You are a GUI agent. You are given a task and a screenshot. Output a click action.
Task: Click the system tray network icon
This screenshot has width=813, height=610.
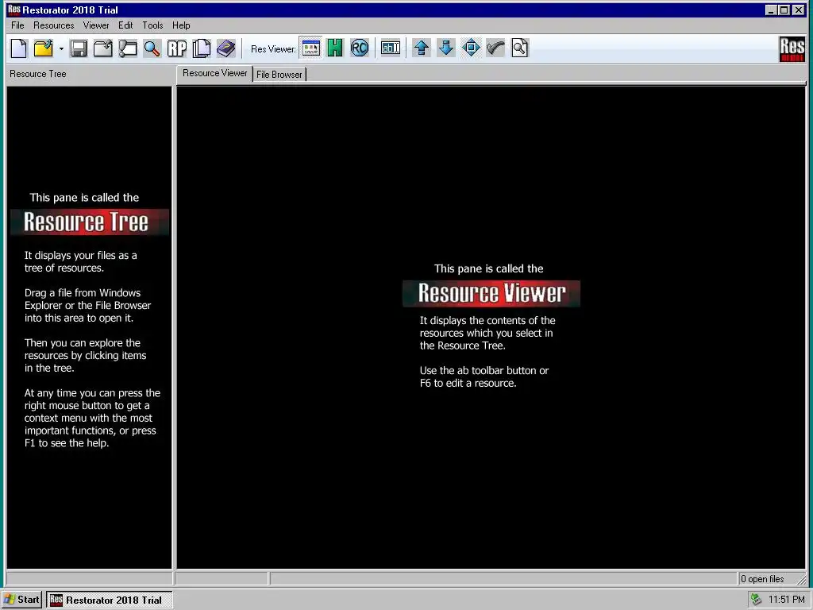click(x=757, y=600)
